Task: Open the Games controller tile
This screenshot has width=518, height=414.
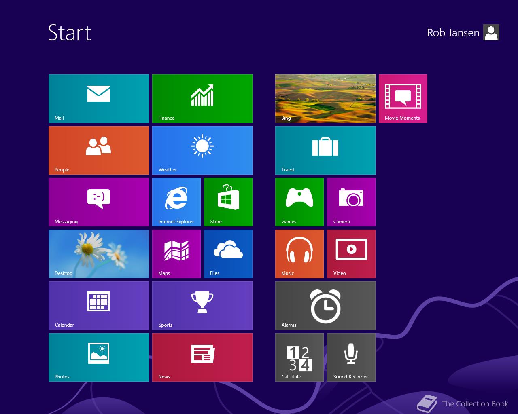Action: click(299, 202)
